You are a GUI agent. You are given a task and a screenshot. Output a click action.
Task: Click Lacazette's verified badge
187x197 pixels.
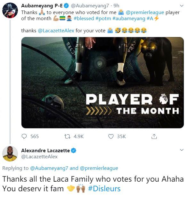74,150
